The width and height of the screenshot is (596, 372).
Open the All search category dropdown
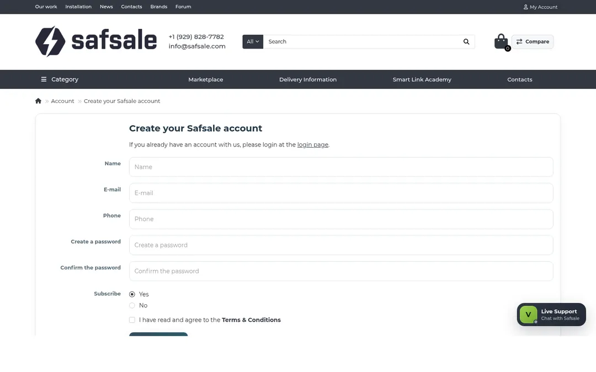pos(253,42)
